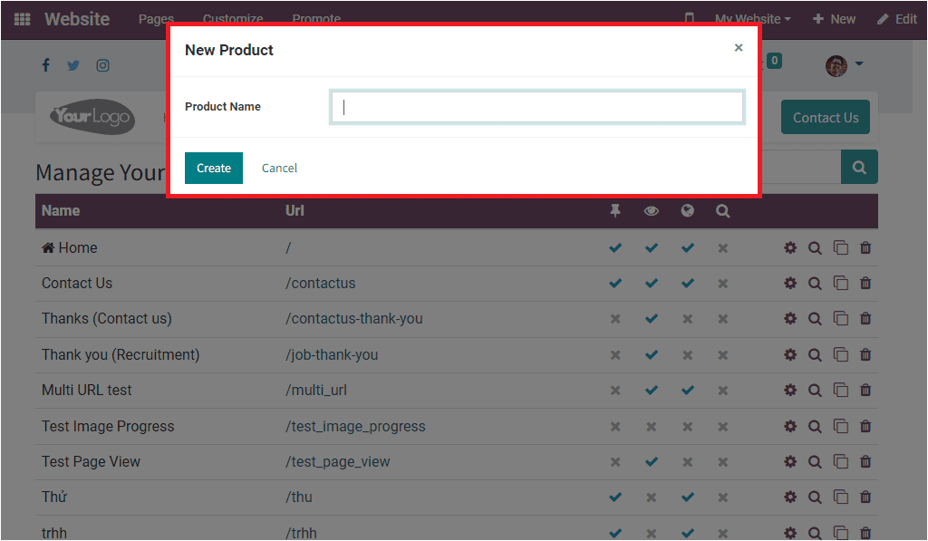Click the Facebook icon
The width and height of the screenshot is (928, 541).
pos(45,65)
